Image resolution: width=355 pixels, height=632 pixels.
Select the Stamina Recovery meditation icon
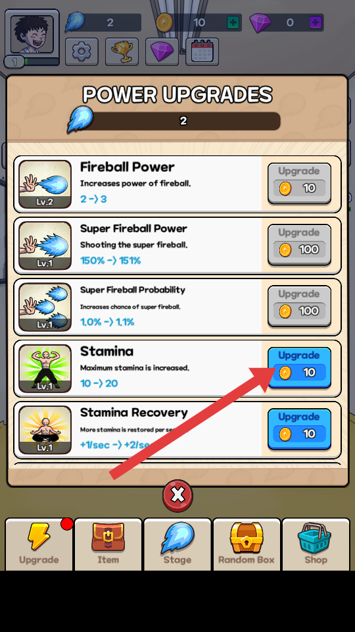45,430
